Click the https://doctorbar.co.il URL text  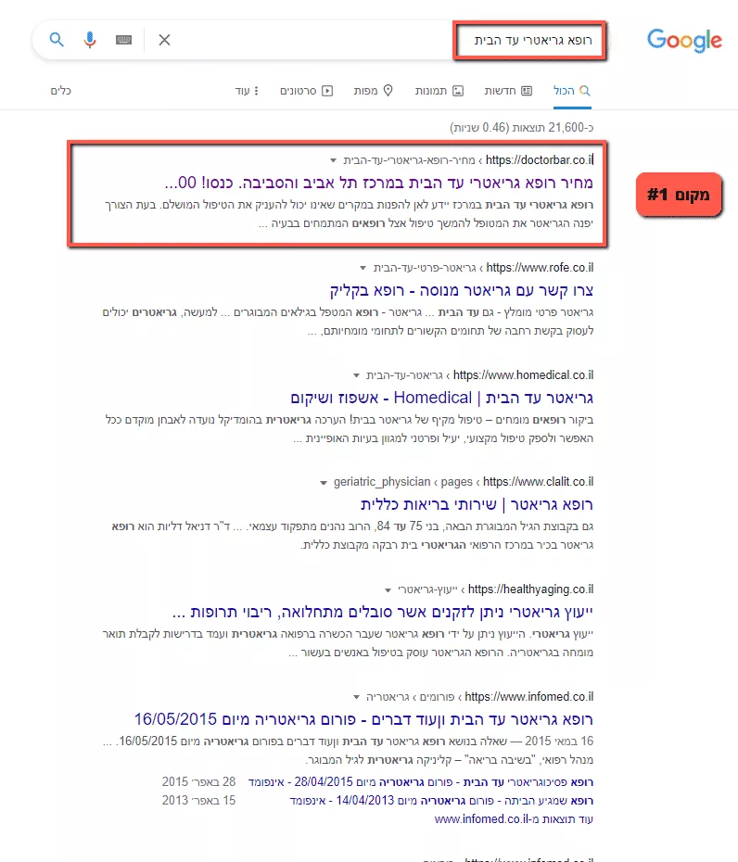[x=540, y=160]
